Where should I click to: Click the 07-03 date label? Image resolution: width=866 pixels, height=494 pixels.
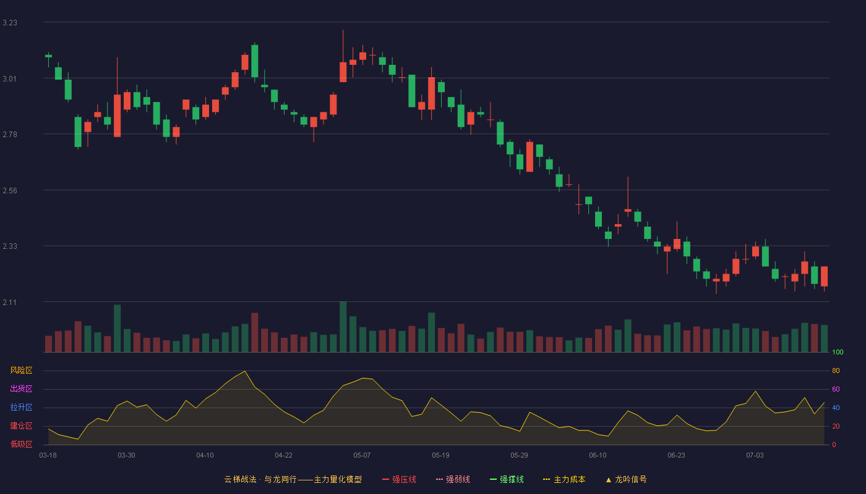click(755, 455)
